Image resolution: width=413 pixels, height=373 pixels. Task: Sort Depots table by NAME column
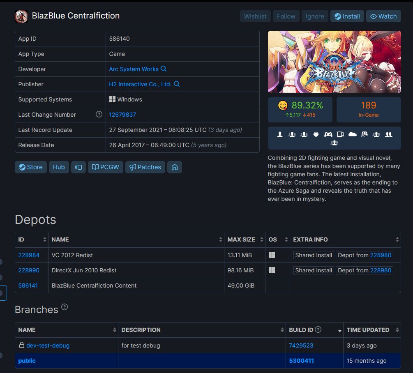(136, 239)
